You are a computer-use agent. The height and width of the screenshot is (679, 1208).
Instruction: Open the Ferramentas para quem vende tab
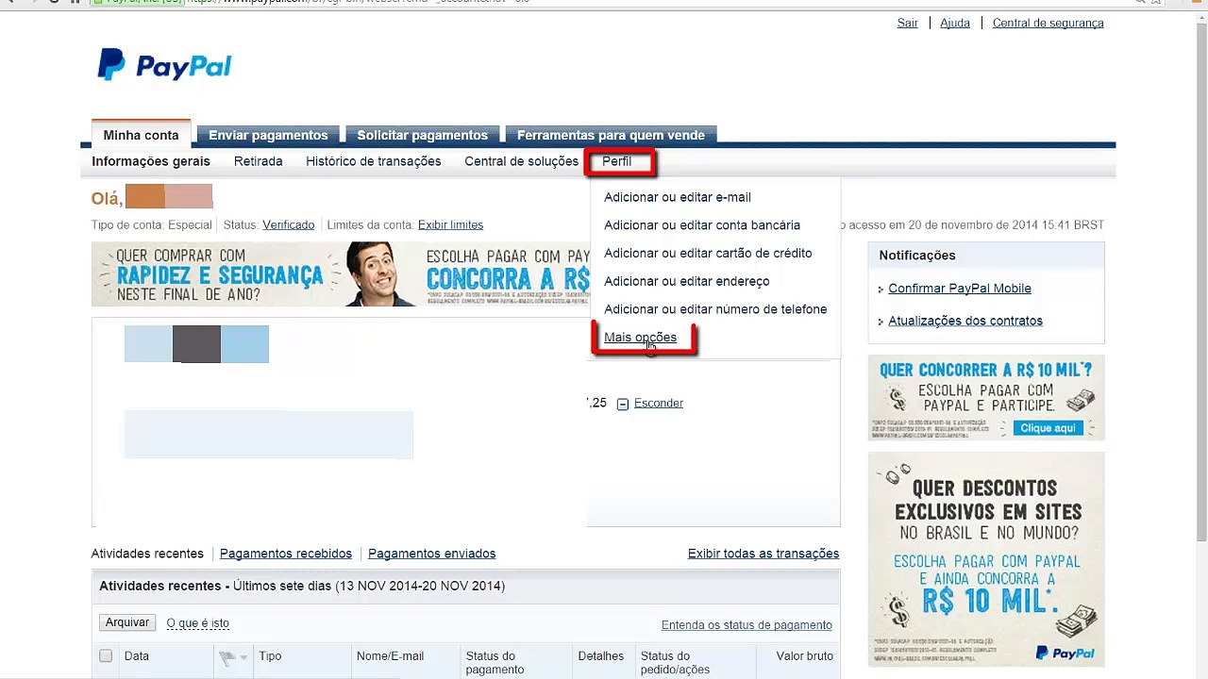pos(611,135)
